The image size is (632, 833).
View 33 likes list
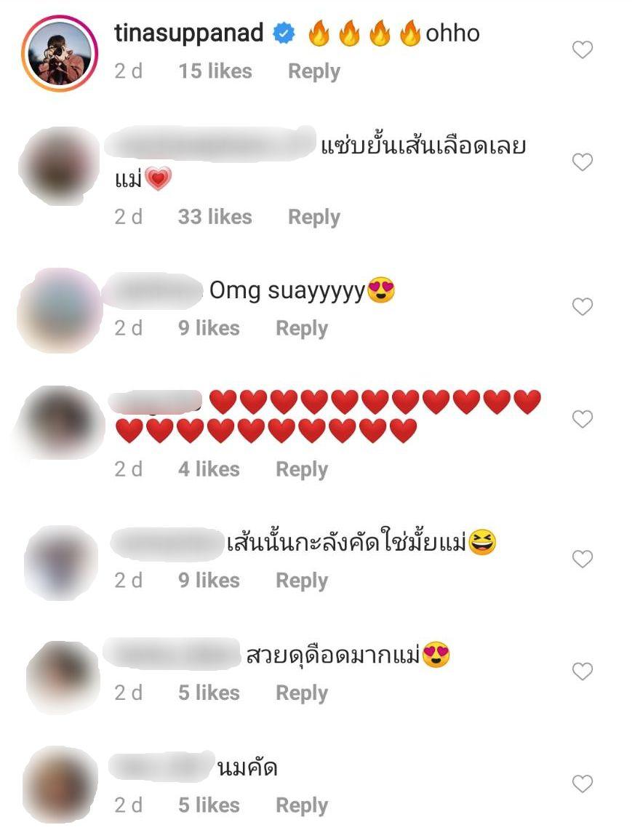pos(215,217)
